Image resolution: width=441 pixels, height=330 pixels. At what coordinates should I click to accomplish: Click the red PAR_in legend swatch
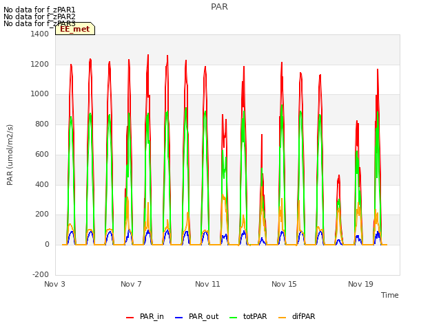tap(130, 318)
